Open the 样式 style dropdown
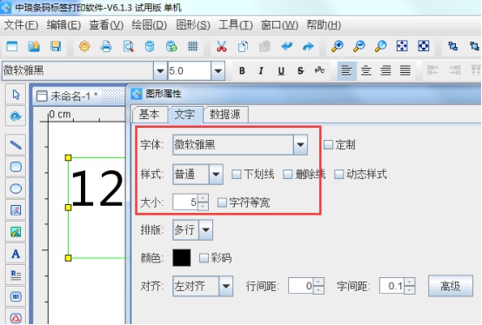This screenshot has height=325, width=482. (x=216, y=175)
